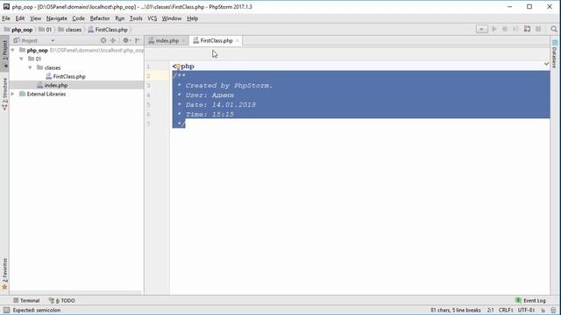This screenshot has height=315, width=561.
Task: Click the Hide Project panel icon
Action: click(138, 40)
